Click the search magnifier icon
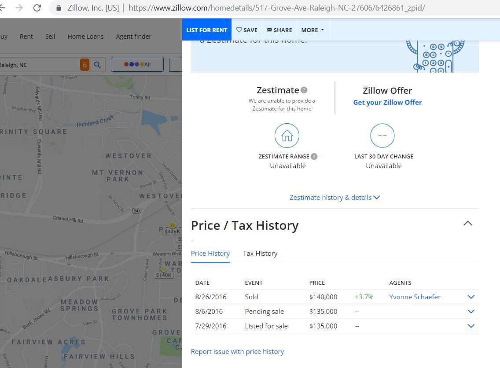 click(97, 65)
